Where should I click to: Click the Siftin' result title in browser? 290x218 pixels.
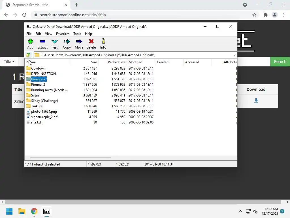point(19,102)
